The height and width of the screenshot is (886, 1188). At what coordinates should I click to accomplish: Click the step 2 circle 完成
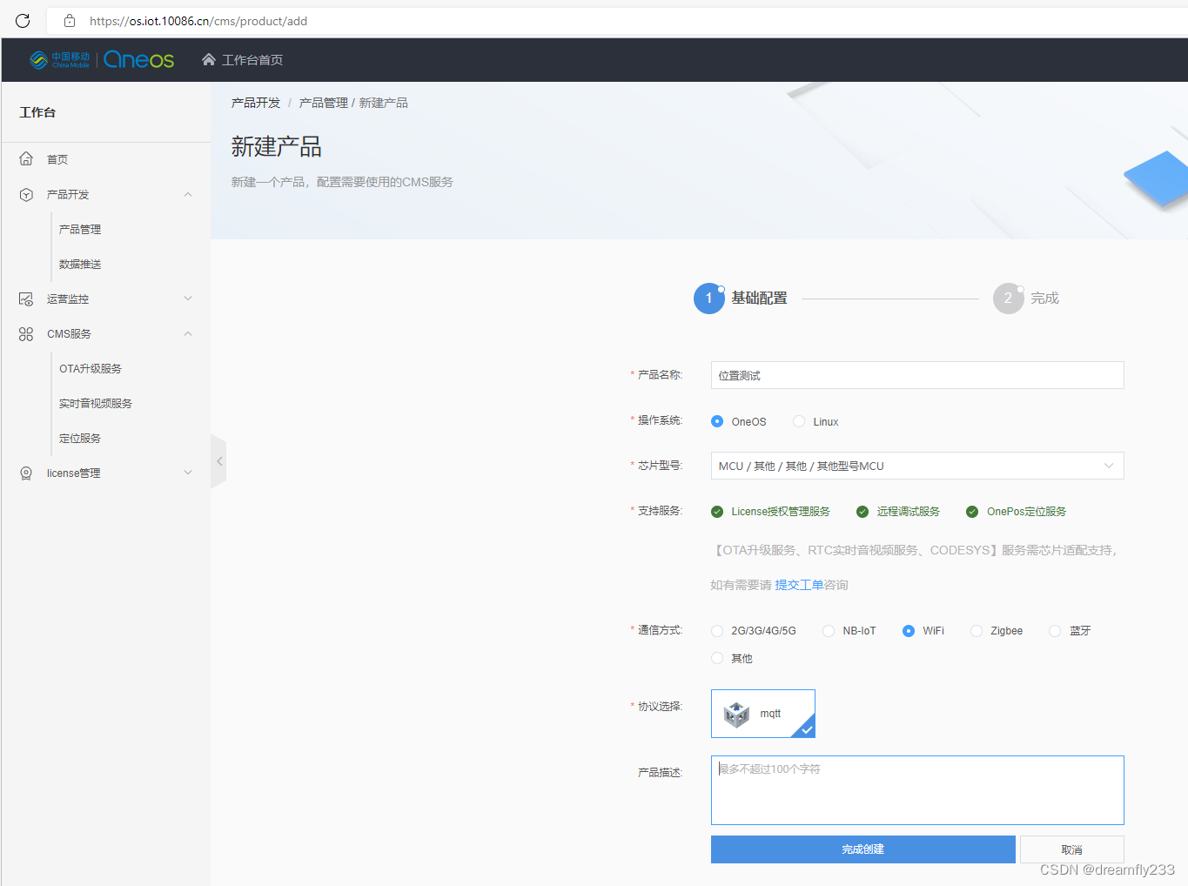pos(1008,298)
